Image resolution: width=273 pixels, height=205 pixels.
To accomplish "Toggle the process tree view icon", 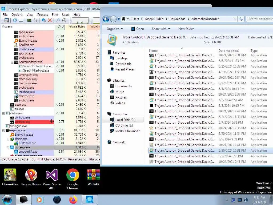I will click(35, 20).
